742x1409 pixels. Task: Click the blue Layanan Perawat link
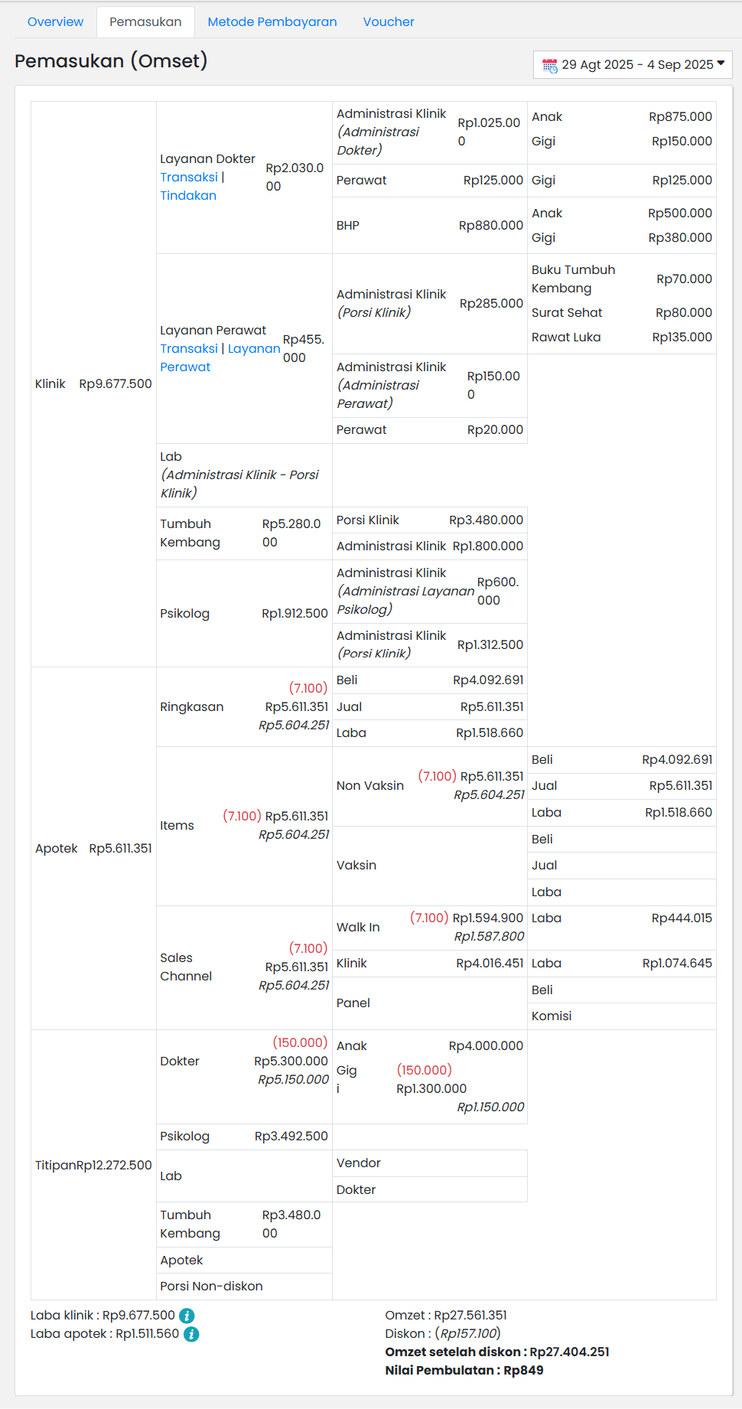[x=253, y=349]
